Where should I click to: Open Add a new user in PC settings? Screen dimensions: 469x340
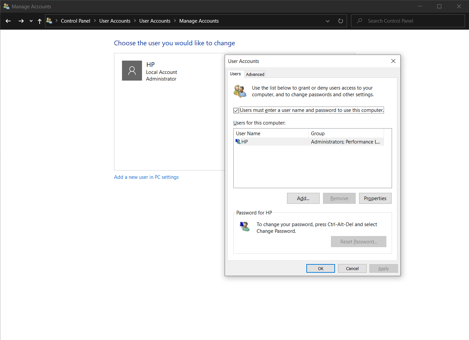tap(146, 177)
